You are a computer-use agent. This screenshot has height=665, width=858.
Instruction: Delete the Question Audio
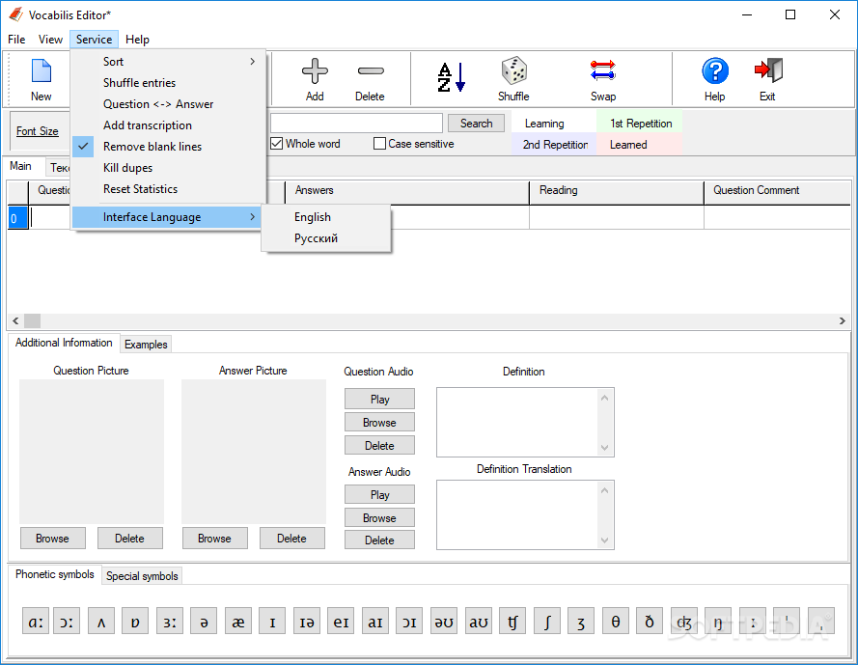click(379, 446)
